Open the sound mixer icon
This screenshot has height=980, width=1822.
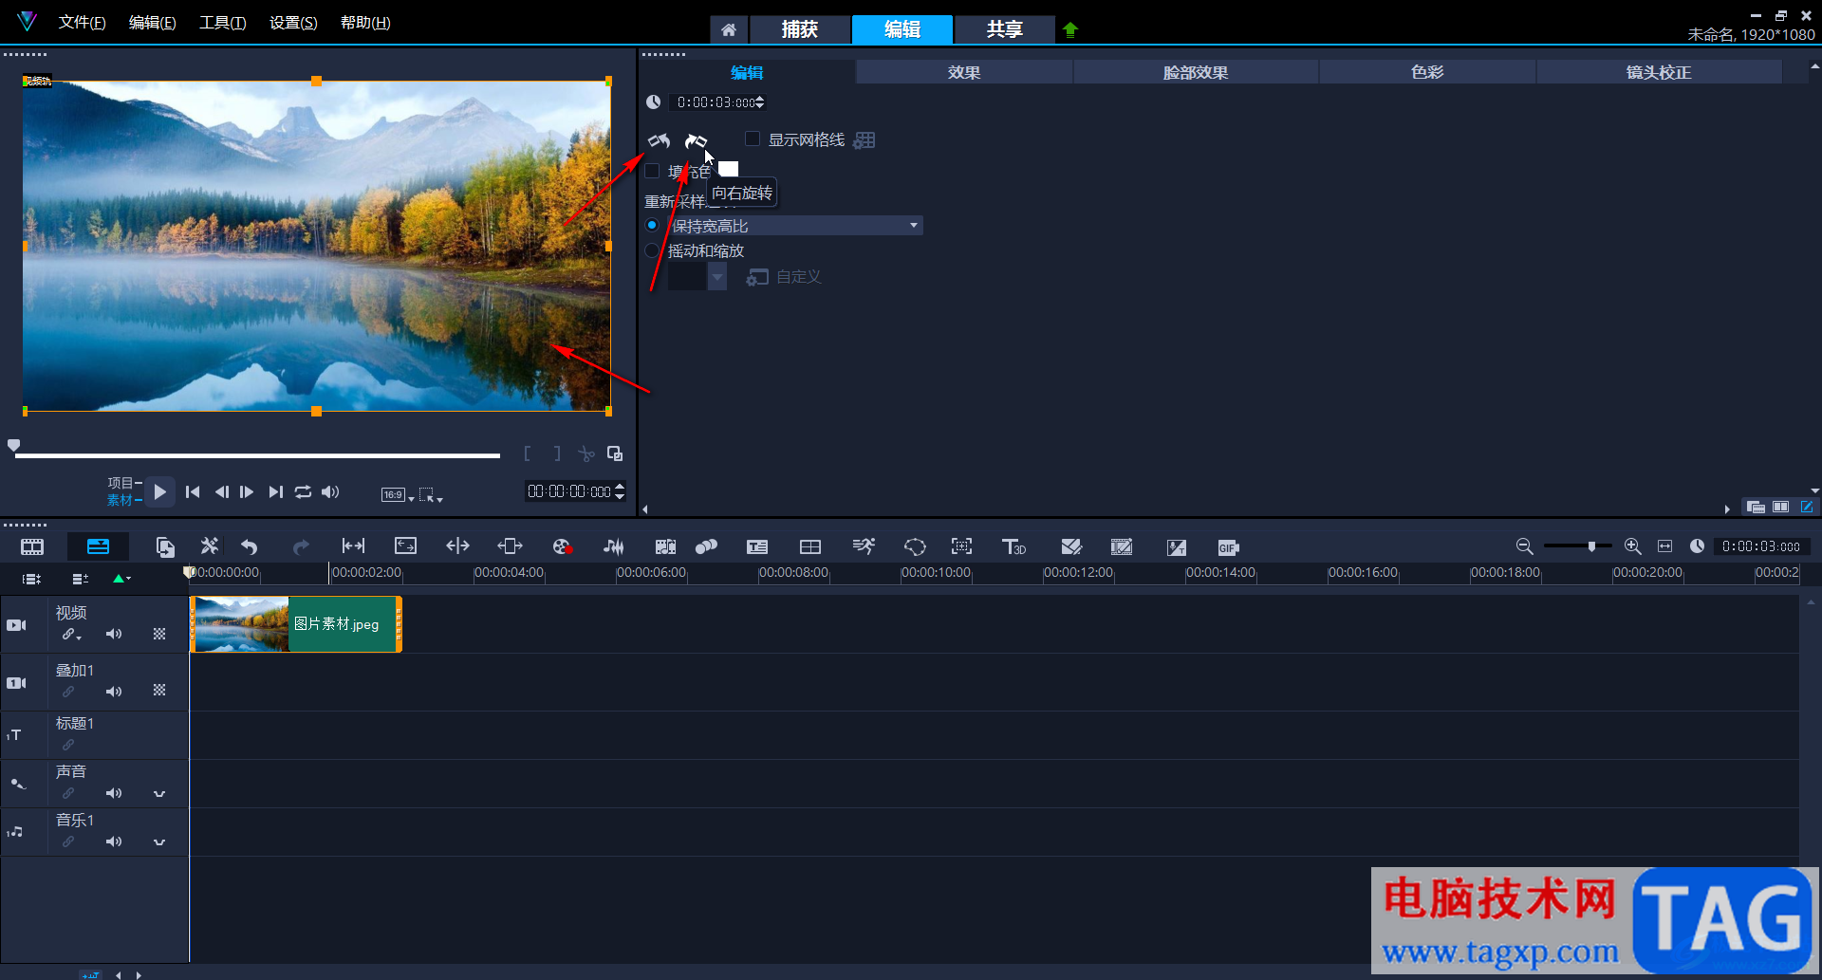614,546
